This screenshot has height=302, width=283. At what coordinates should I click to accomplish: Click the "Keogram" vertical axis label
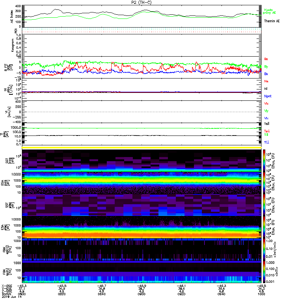click(x=12, y=45)
